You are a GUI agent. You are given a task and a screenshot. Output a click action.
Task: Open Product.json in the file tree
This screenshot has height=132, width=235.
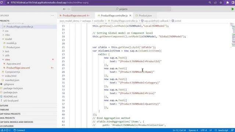click(13, 47)
